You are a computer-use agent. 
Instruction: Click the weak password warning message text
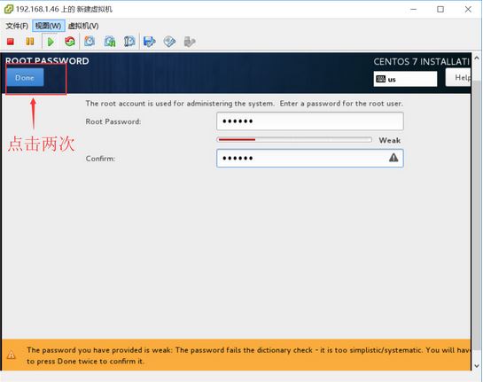(249, 355)
